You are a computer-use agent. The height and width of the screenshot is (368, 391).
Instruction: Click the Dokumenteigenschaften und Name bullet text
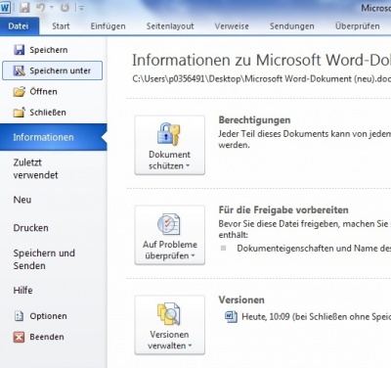click(x=314, y=249)
